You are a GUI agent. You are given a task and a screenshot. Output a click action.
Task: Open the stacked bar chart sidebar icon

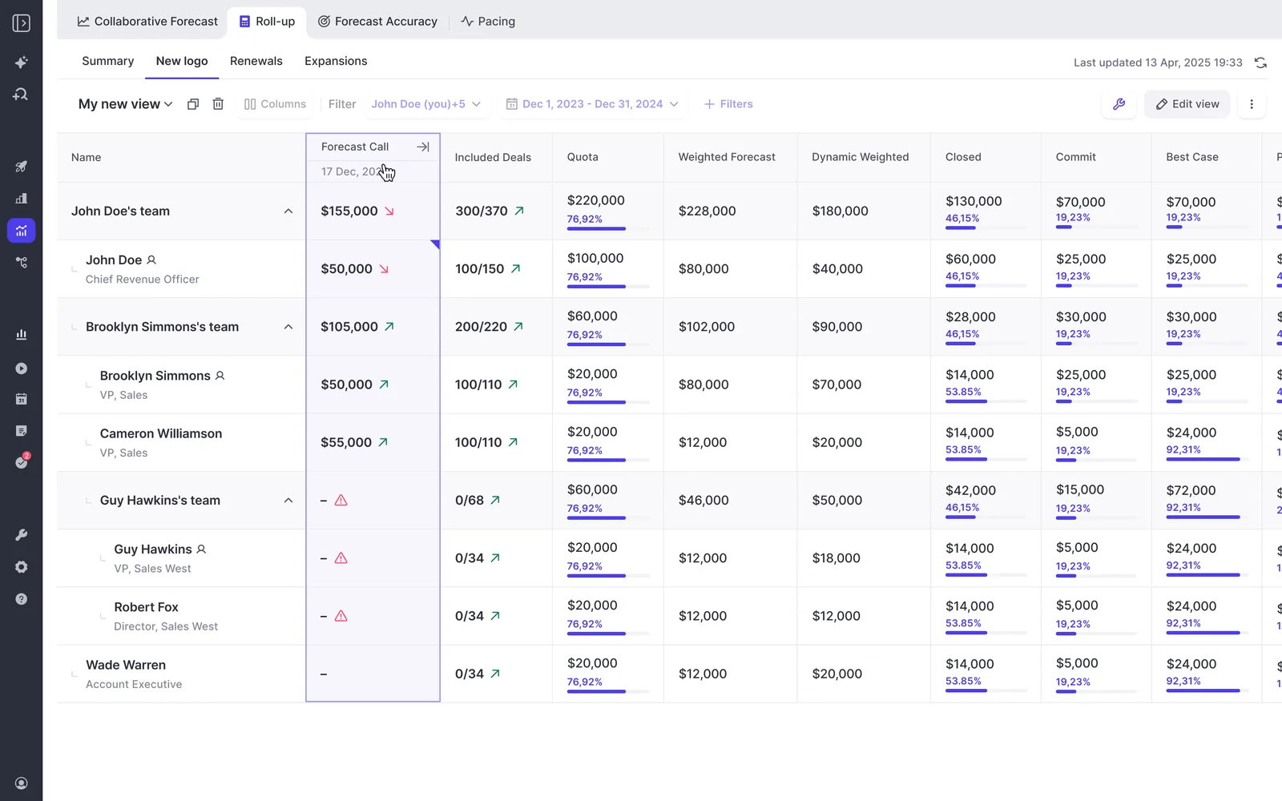point(22,199)
